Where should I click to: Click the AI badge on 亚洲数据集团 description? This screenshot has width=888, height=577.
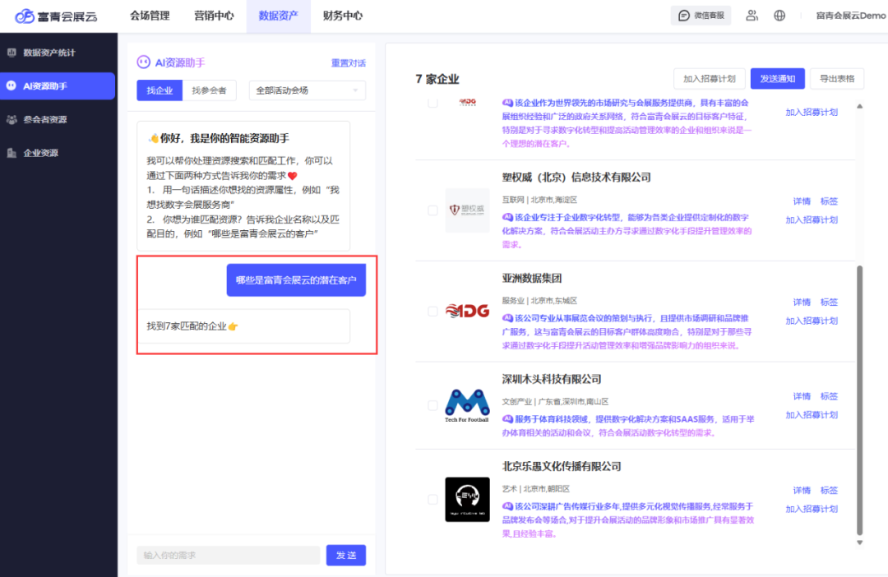(x=507, y=317)
